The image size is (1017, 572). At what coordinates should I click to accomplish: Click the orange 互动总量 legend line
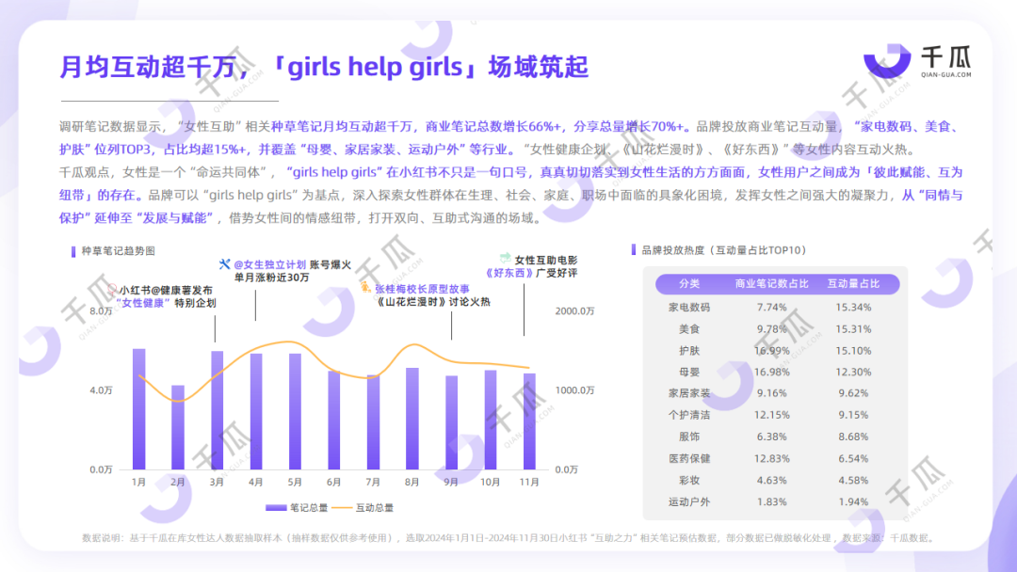(341, 508)
